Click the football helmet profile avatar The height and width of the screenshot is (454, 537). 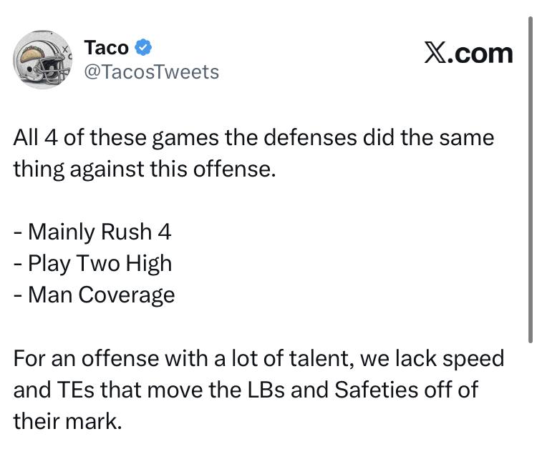point(42,60)
